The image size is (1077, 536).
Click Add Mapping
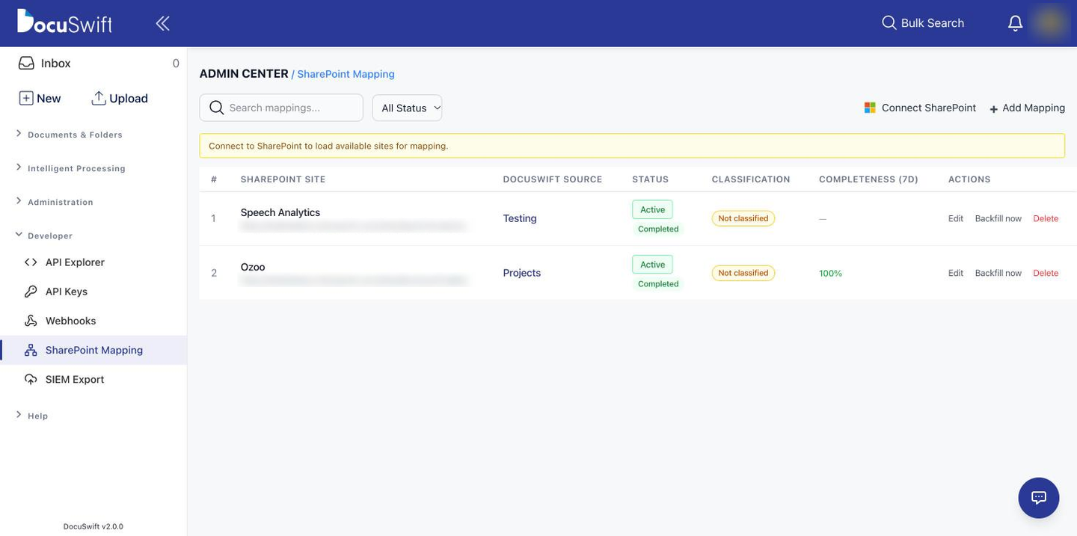[1028, 108]
